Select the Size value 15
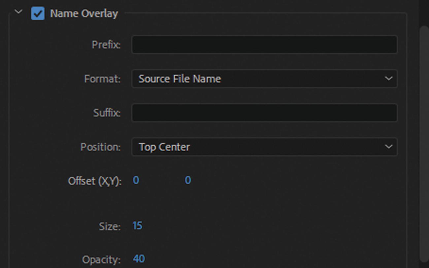This screenshot has height=268, width=429. tap(137, 226)
